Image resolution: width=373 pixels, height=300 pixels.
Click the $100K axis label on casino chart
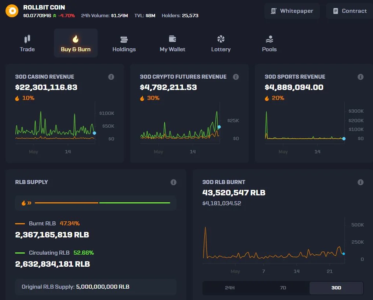pos(107,113)
